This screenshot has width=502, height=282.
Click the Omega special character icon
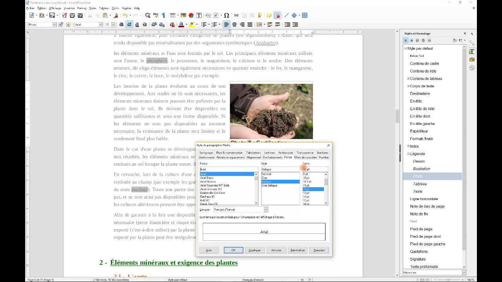(226, 15)
